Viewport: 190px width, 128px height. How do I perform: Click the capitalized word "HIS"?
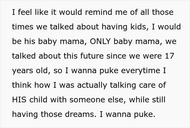(19, 100)
